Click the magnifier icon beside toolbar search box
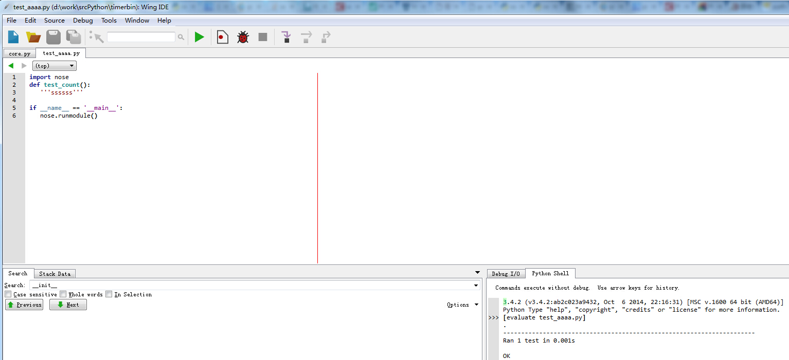This screenshot has height=360, width=789. (x=181, y=37)
